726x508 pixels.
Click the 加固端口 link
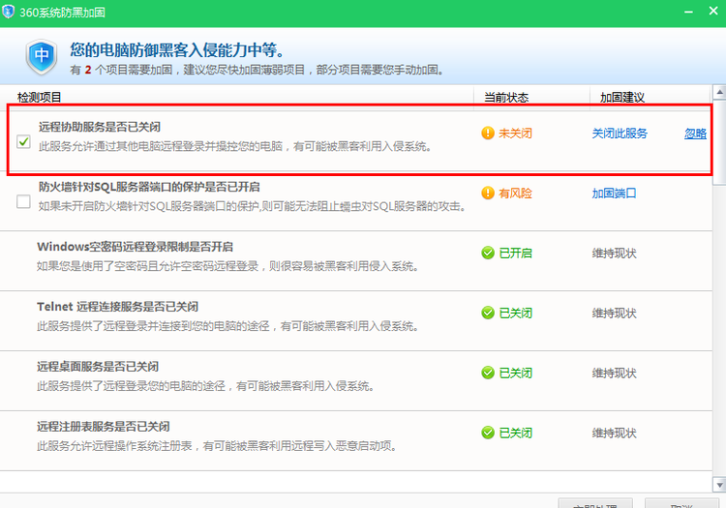614,194
